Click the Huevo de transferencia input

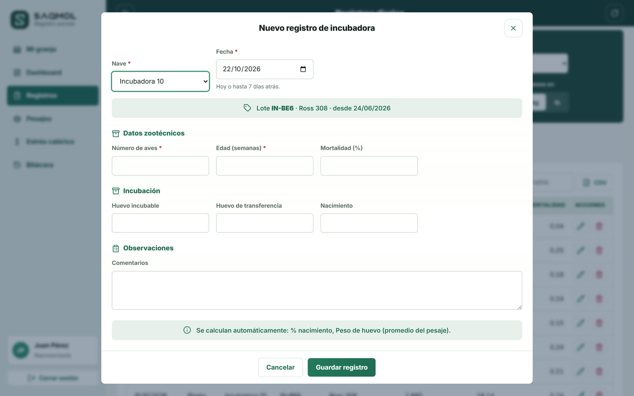[265, 223]
